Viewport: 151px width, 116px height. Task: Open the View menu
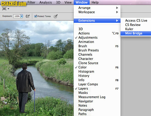(68, 2)
